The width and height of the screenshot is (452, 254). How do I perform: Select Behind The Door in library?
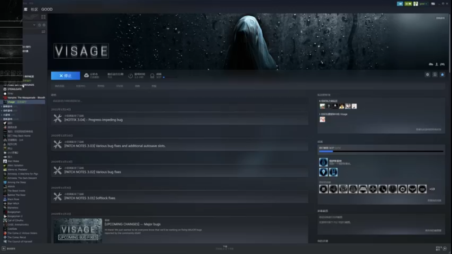click(16, 195)
